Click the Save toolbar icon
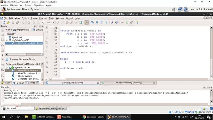Screen dimensions: 213x120 (13, 23)
